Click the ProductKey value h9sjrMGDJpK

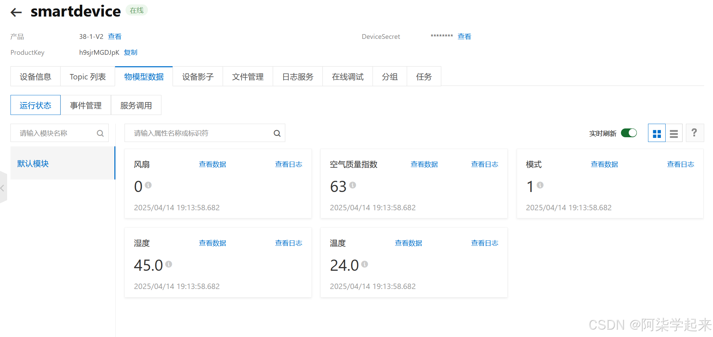point(99,52)
